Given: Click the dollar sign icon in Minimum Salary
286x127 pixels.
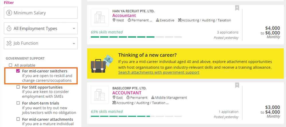Looking at the screenshot, I should click(x=9, y=13).
